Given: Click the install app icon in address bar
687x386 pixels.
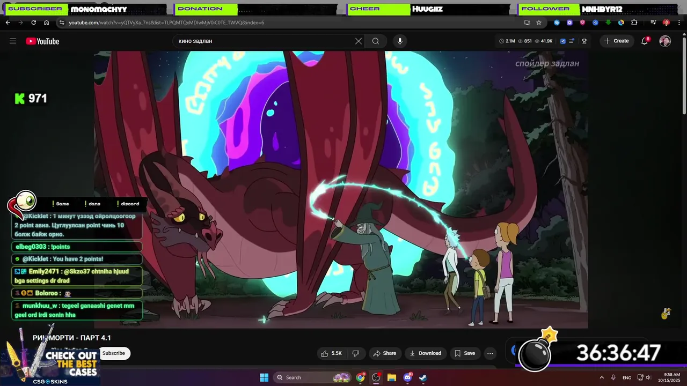Looking at the screenshot, I should 527,23.
